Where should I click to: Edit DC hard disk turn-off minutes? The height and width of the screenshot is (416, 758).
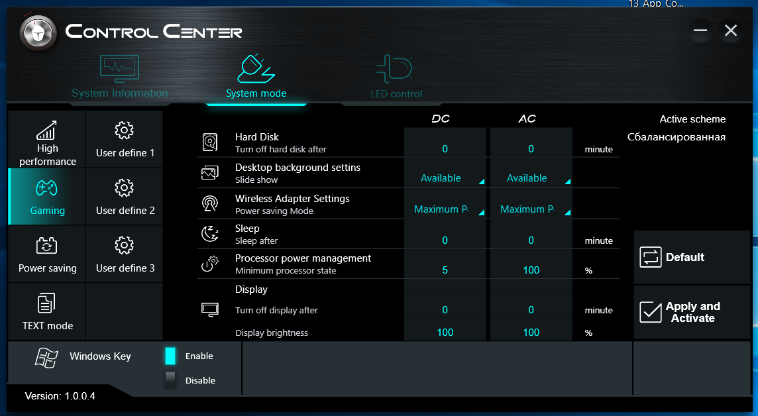click(445, 149)
